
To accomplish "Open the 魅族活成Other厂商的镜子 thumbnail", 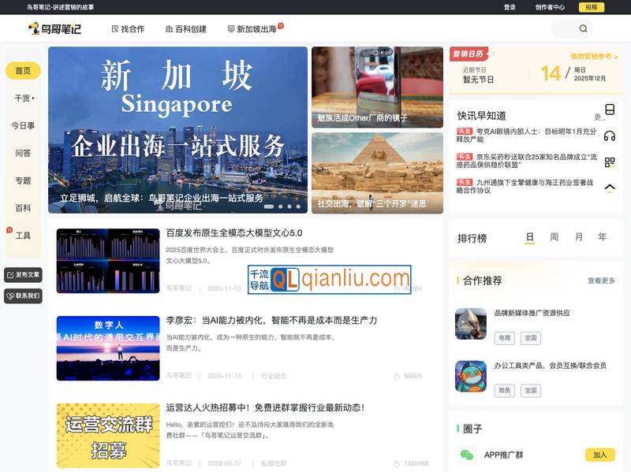I will point(377,87).
